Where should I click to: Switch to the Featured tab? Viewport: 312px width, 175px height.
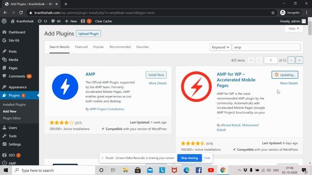[x=81, y=47]
